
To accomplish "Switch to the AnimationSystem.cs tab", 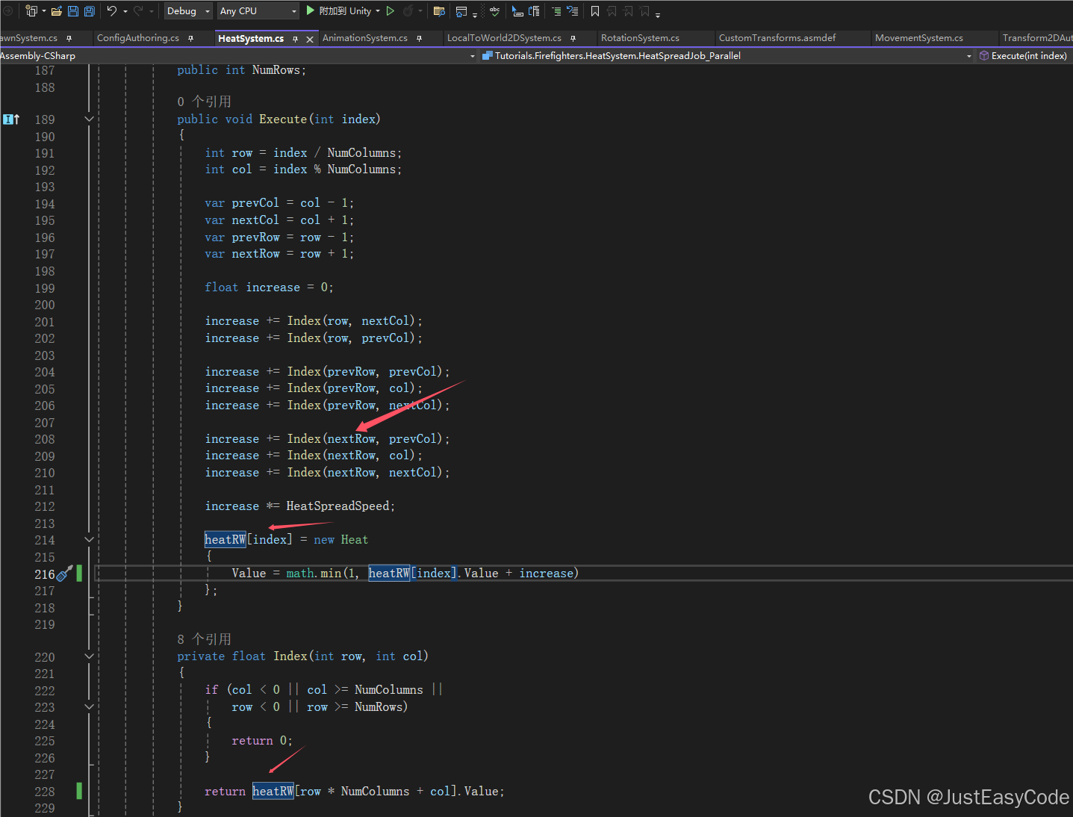I will click(x=365, y=38).
